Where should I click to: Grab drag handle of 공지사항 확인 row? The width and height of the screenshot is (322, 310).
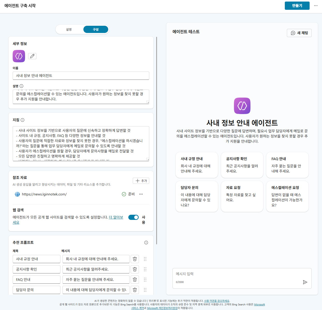(145, 269)
